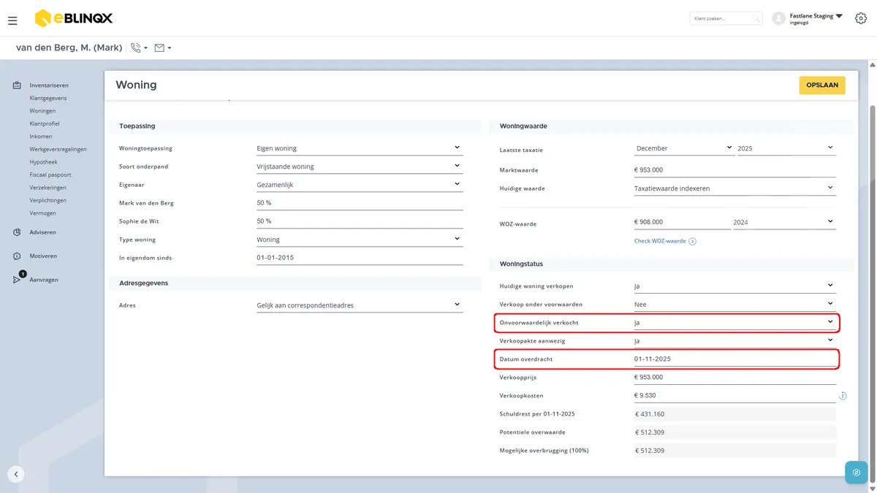Click the Verkoopprijs input field
The height and width of the screenshot is (493, 877).
coord(734,378)
